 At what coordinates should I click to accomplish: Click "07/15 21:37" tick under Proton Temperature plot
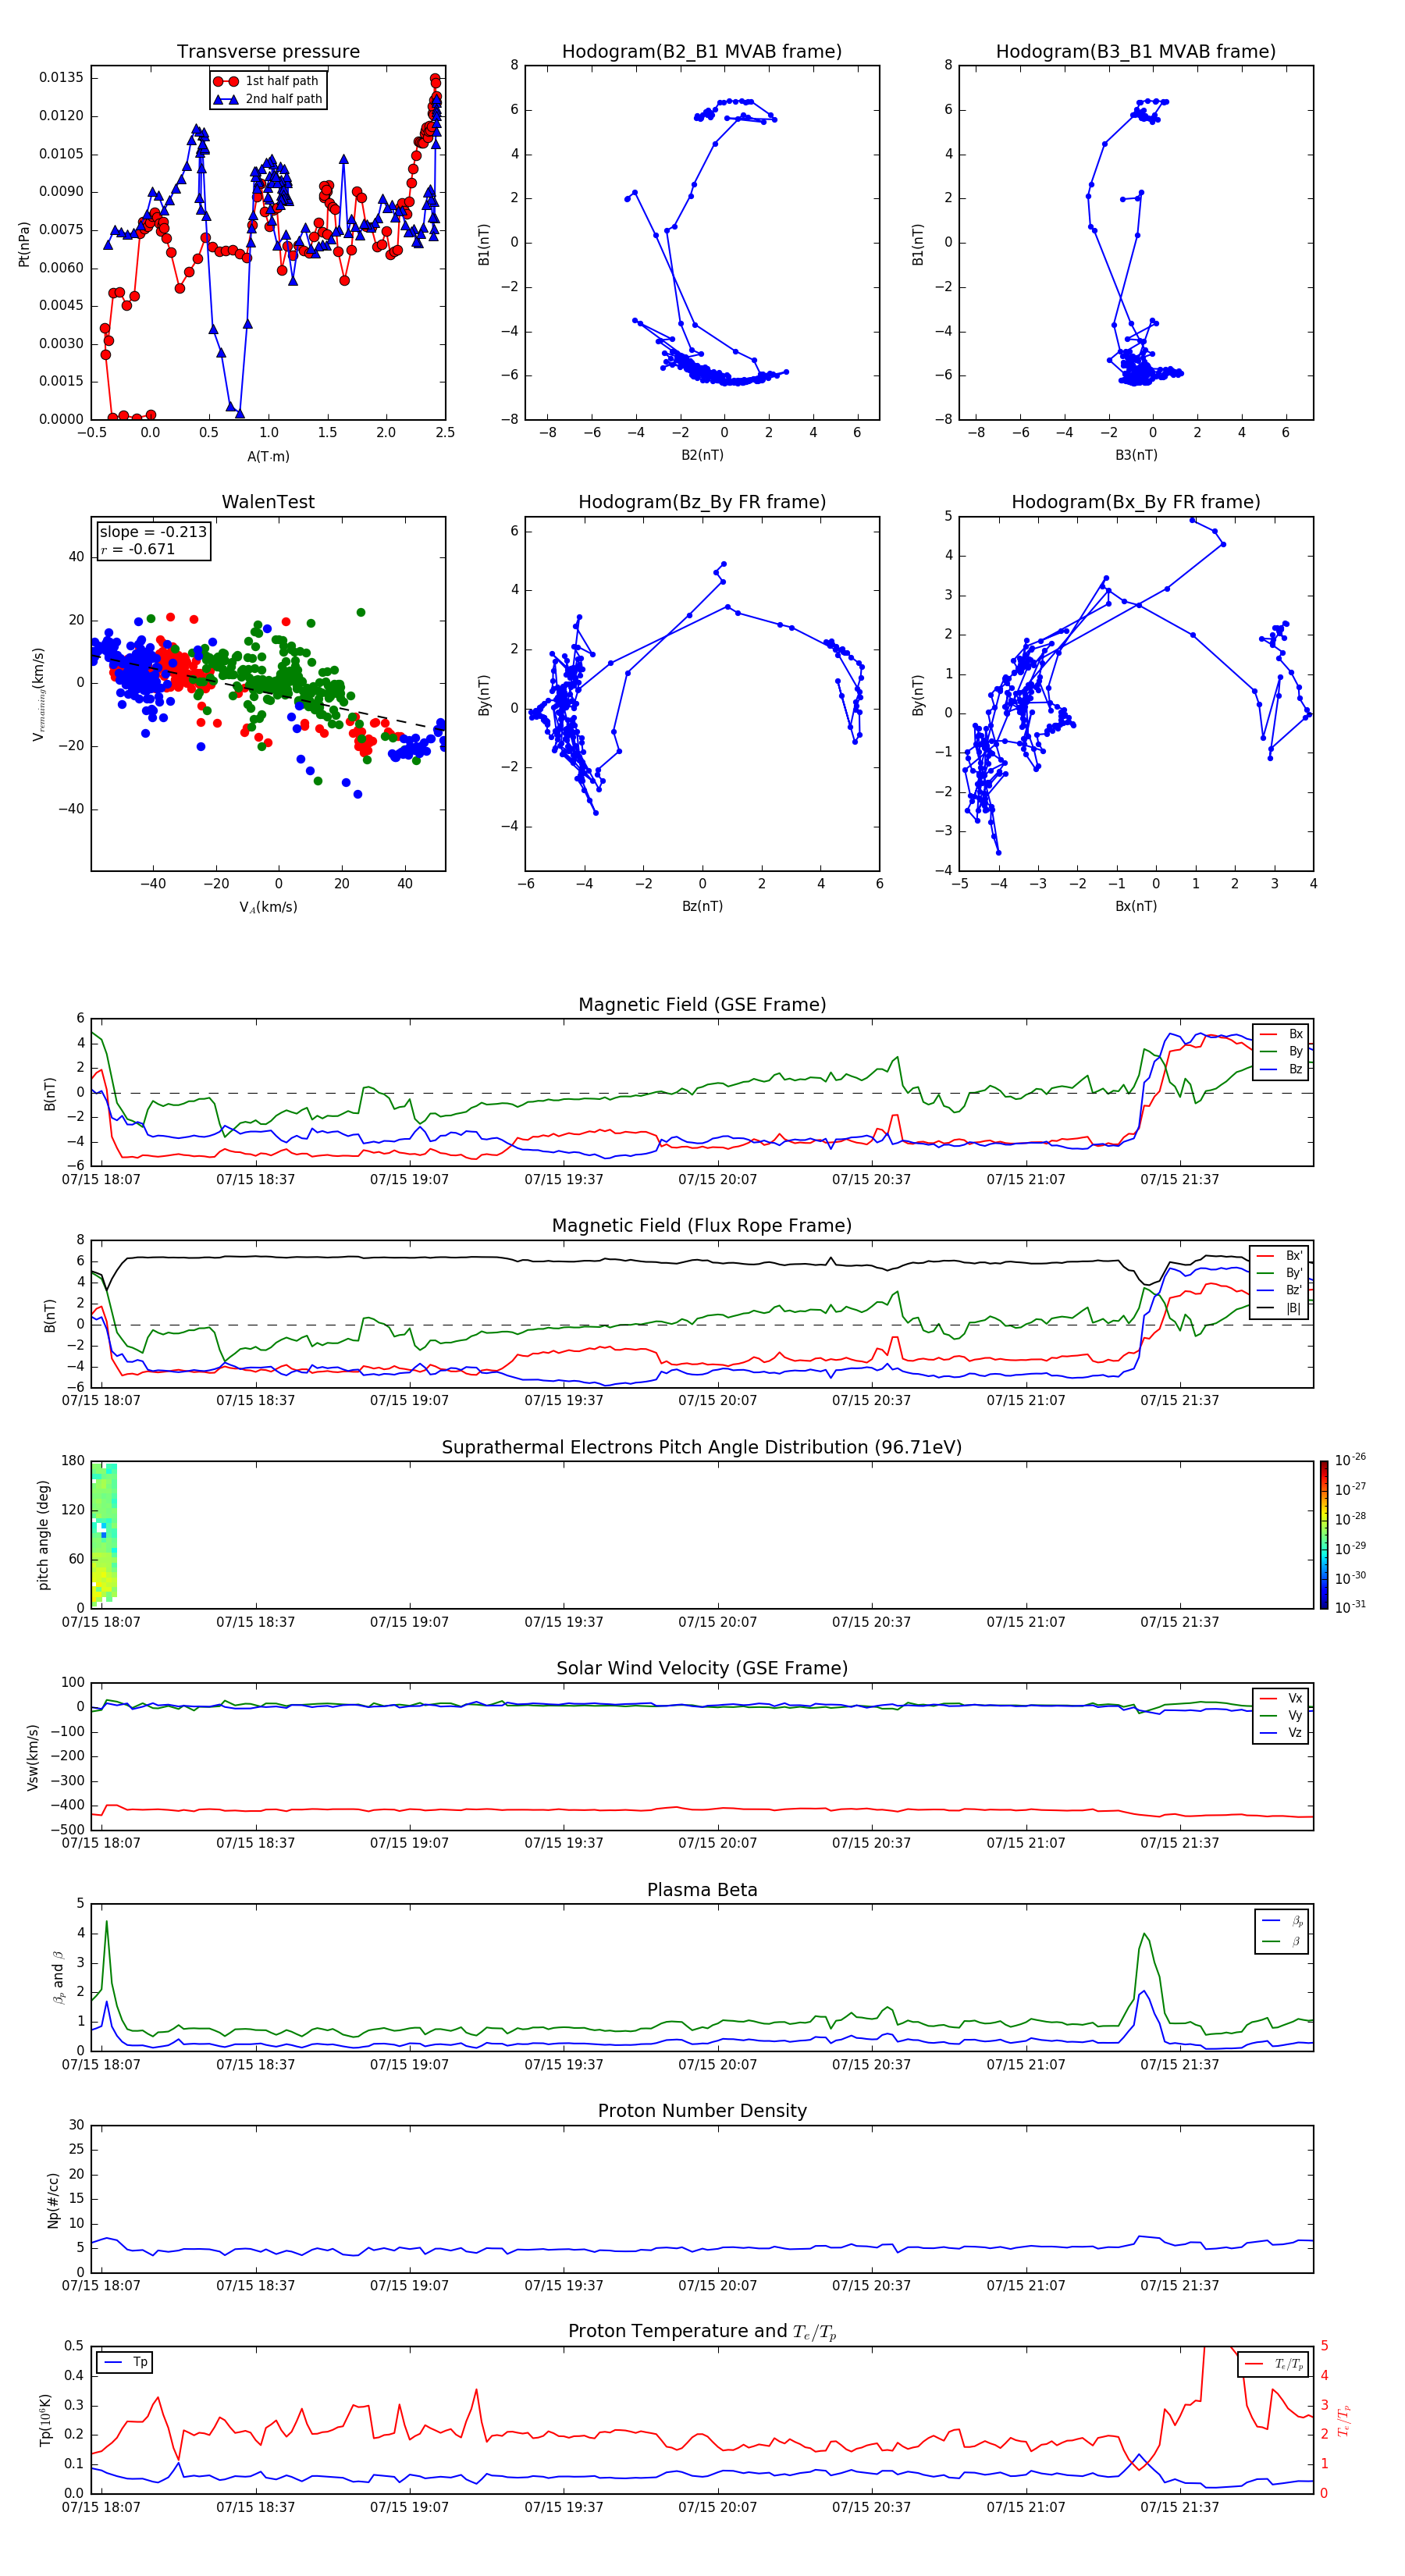coord(1180,2507)
